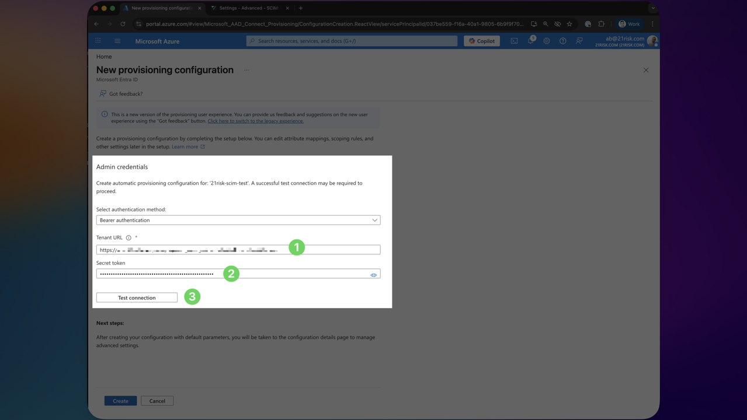The width and height of the screenshot is (747, 420).
Task: Reveal the secret token with the eye toggle
Action: coord(374,275)
